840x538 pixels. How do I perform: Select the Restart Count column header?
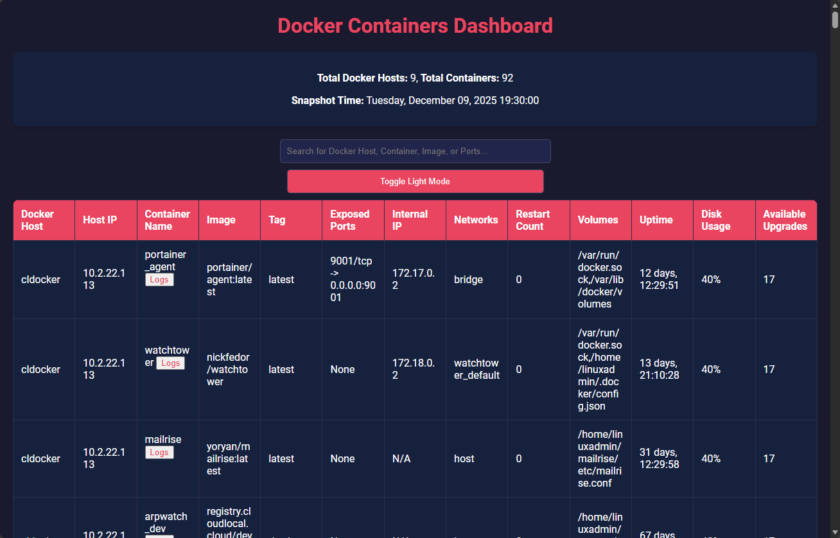click(538, 220)
